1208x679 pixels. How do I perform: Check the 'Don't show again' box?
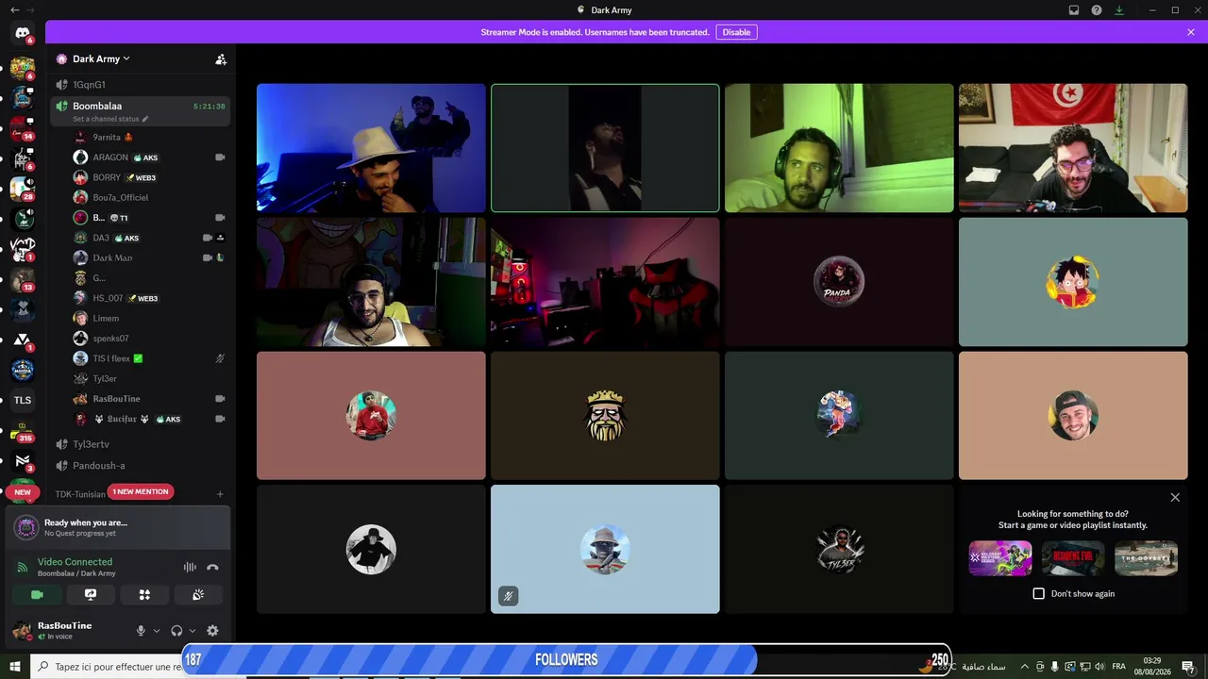[1039, 594]
